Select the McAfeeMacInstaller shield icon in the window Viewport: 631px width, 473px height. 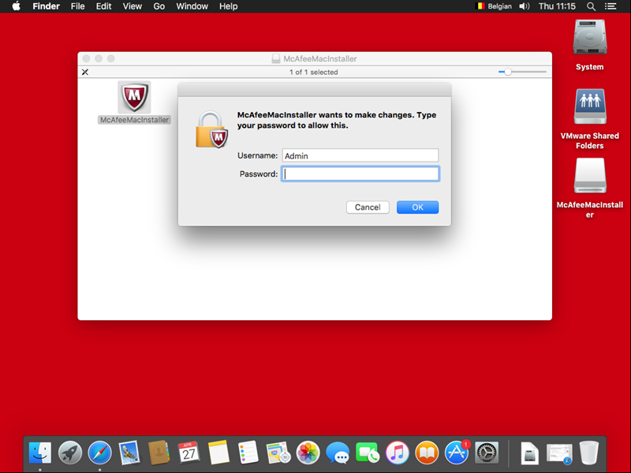click(134, 97)
